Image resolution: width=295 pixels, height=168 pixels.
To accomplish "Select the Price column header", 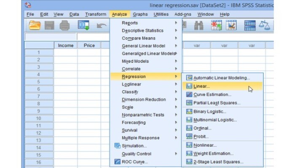I will click(89, 45).
